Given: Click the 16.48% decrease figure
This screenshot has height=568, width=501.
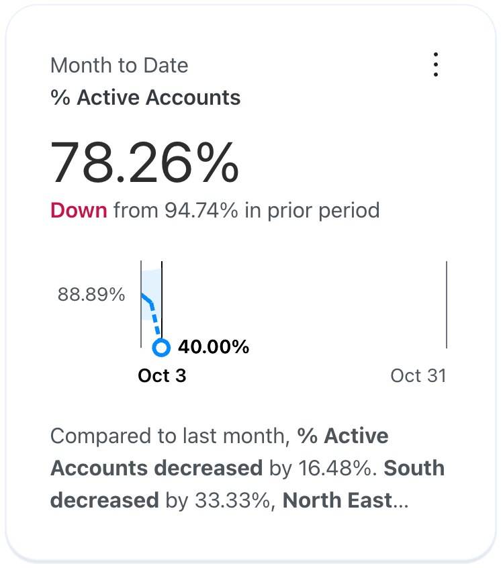Looking at the screenshot, I should (335, 468).
